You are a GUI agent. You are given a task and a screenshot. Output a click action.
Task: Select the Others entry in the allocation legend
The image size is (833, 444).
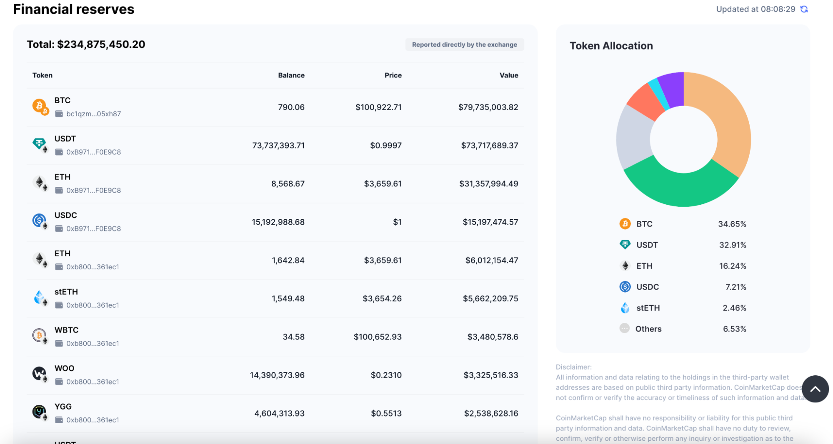[x=648, y=329]
